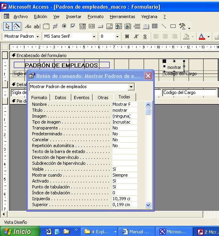Image resolution: width=219 pixels, height=236 pixels.
Task: Switch to the Eventos properties tab
Action: tap(82, 98)
